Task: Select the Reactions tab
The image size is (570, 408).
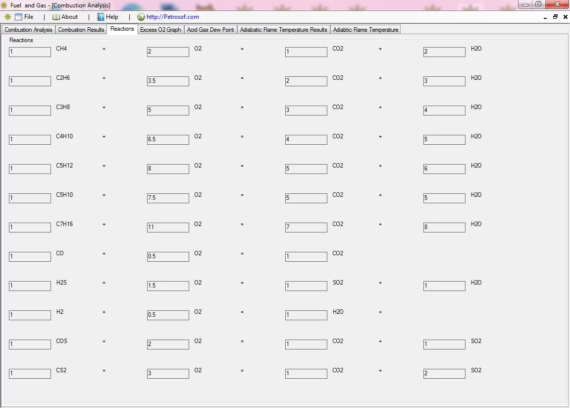Action: coord(122,29)
